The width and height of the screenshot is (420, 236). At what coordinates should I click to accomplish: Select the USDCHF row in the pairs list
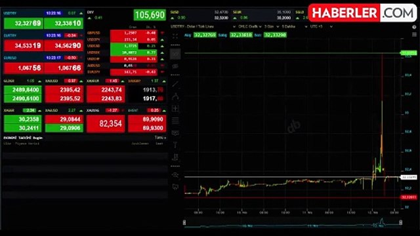[125, 59]
